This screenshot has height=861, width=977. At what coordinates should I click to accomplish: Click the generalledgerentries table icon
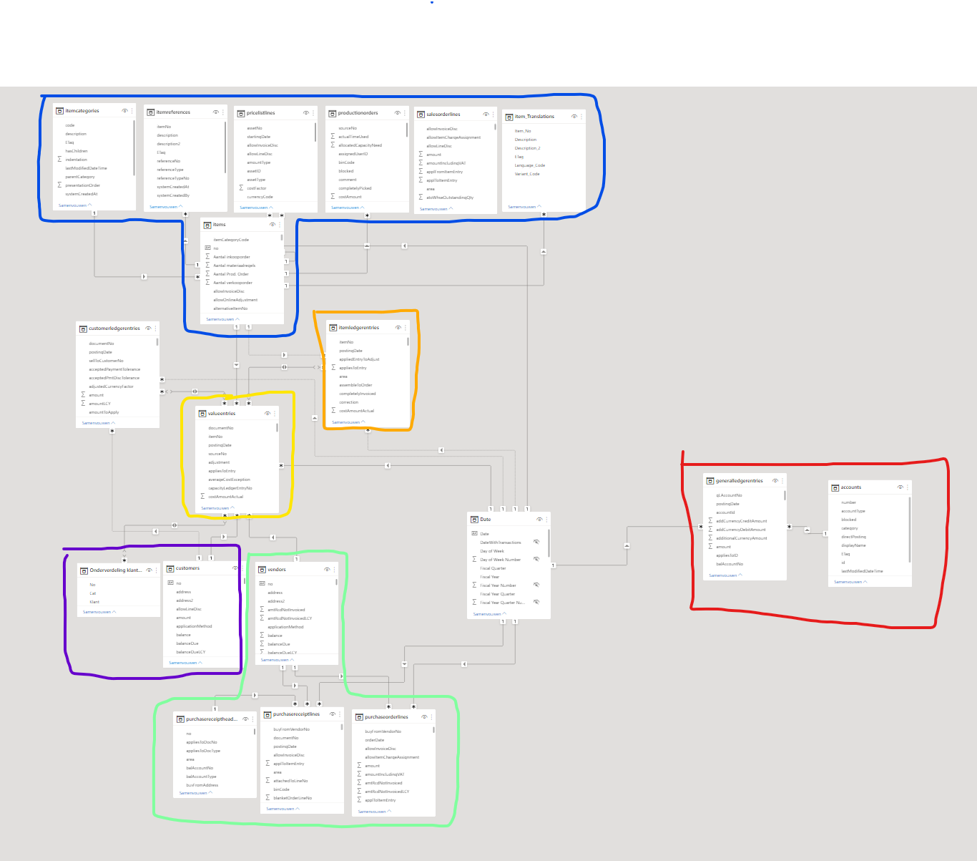(x=710, y=481)
